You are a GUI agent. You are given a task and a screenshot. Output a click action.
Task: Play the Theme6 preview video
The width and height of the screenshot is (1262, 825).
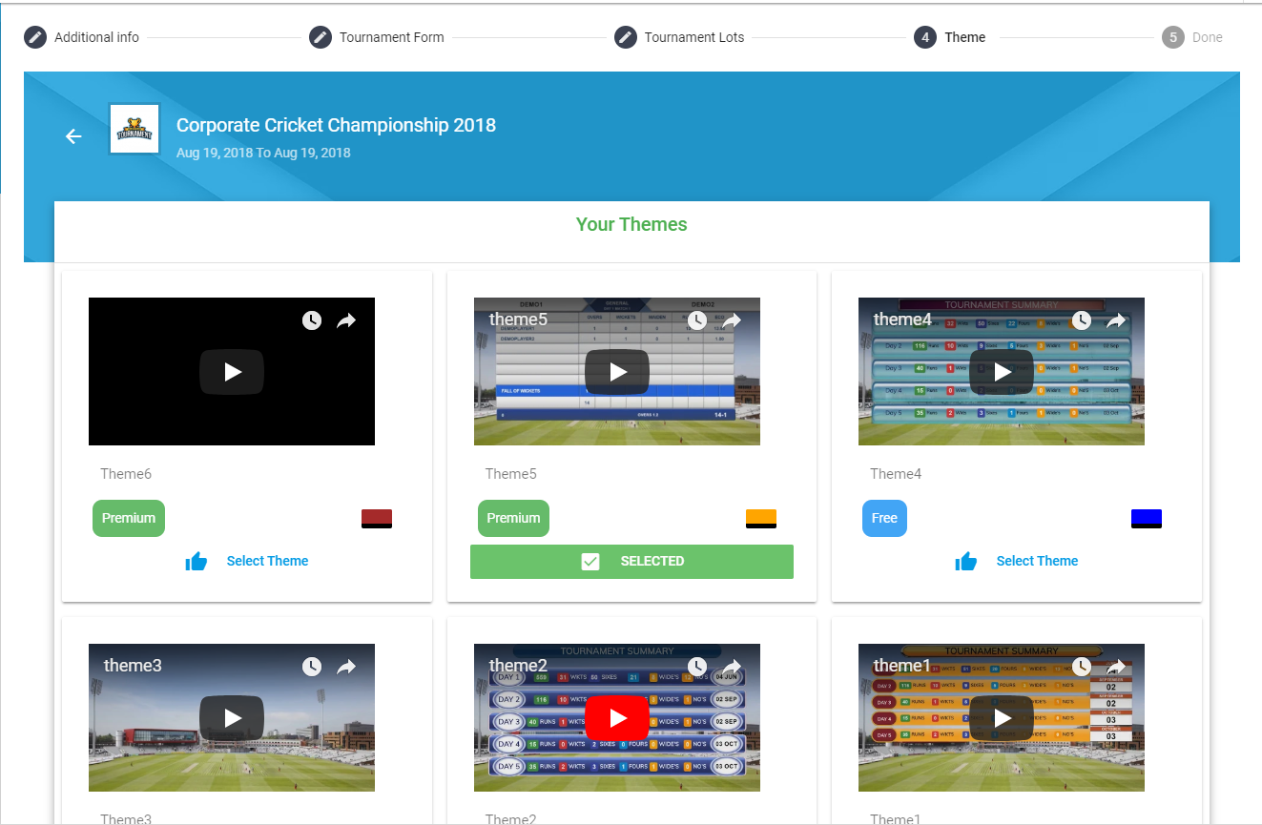232,372
